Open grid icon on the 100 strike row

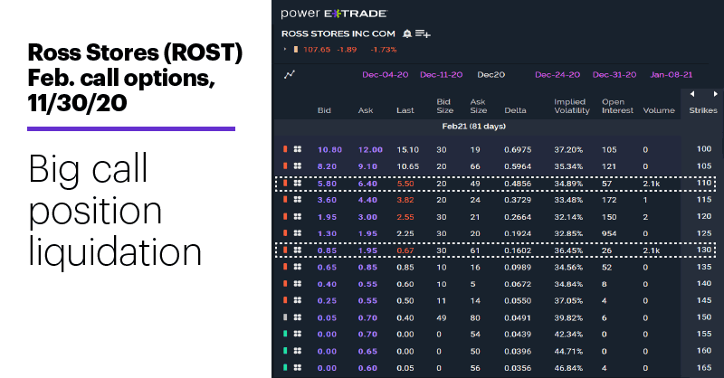coord(298,149)
